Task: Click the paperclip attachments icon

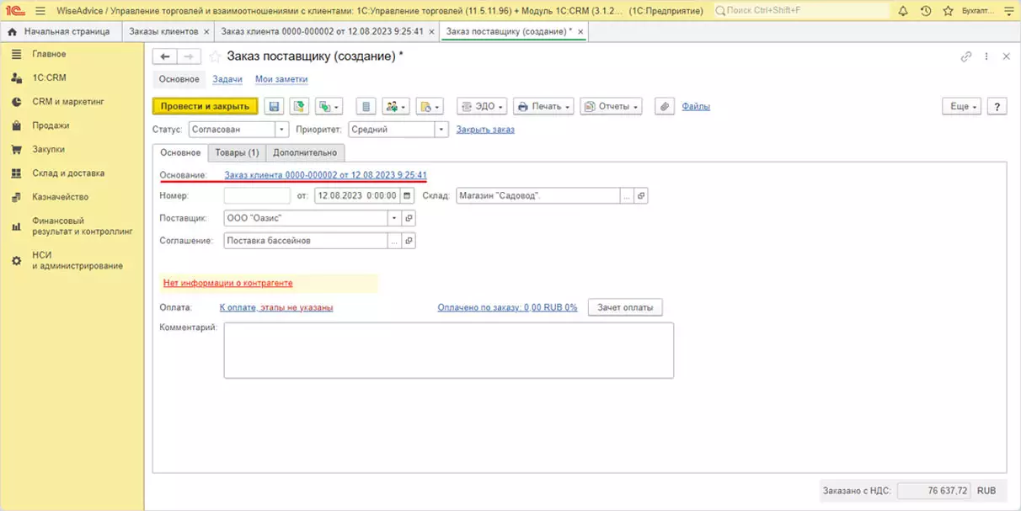Action: (666, 106)
